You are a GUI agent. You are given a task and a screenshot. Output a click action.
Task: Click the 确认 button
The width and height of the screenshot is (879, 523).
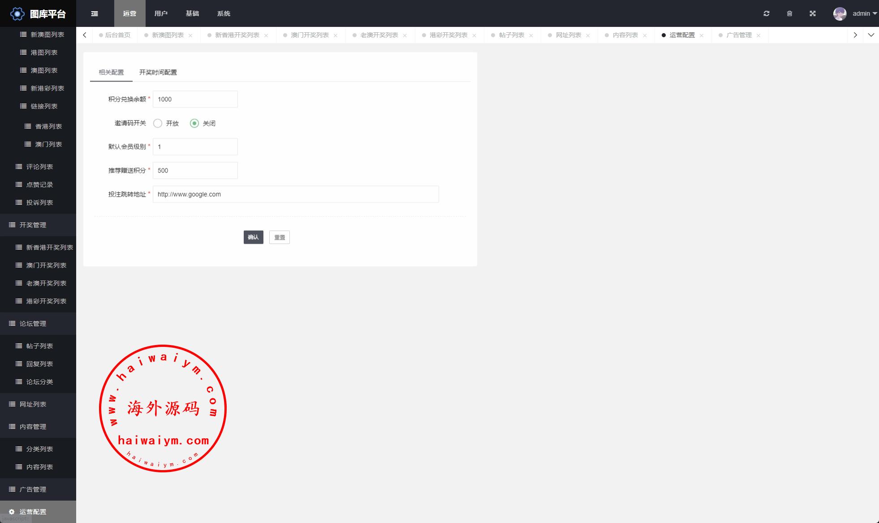[x=253, y=237]
